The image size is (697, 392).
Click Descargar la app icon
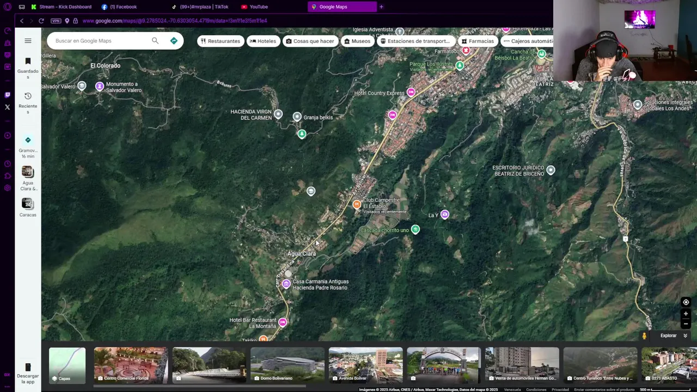[x=28, y=367]
